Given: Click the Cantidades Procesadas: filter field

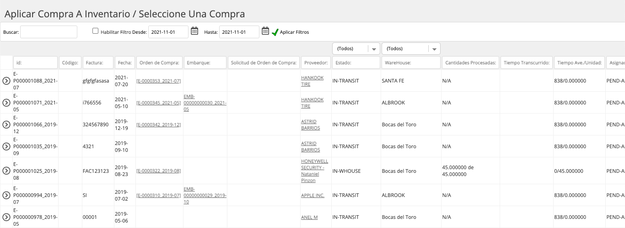Looking at the screenshot, I should point(470,62).
